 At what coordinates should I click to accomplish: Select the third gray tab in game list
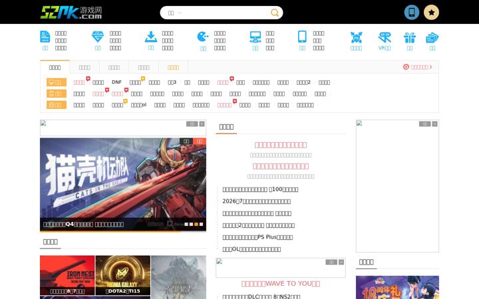tap(114, 67)
